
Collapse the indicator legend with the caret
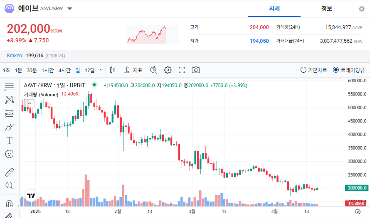[x=30, y=103]
